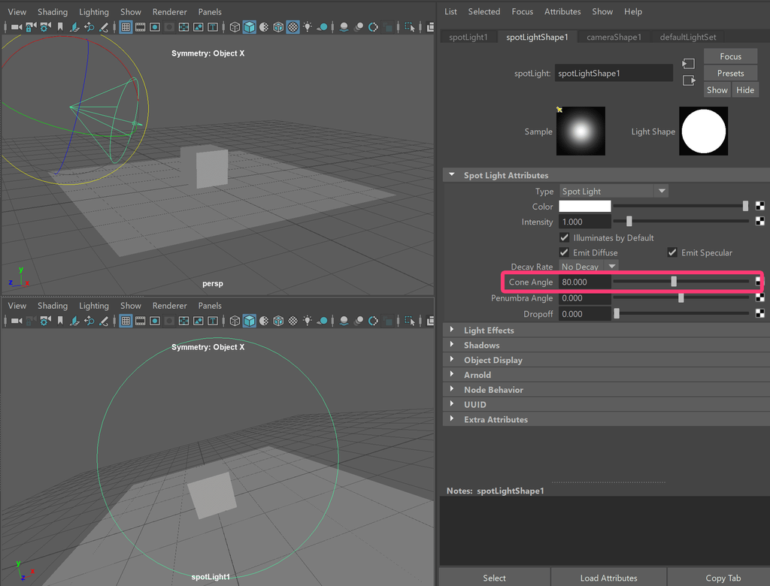Open Attribute Editor List menu
The height and width of the screenshot is (586, 770).
[x=450, y=11]
